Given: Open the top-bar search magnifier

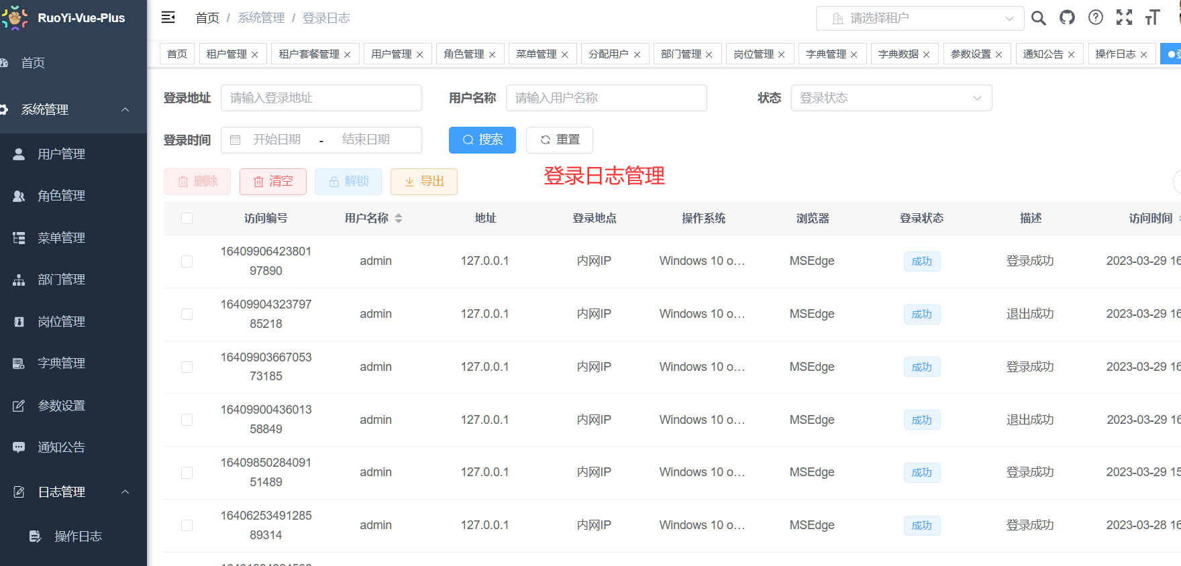Looking at the screenshot, I should [1039, 18].
